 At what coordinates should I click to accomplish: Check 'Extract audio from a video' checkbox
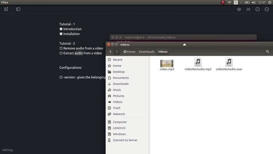click(x=61, y=53)
